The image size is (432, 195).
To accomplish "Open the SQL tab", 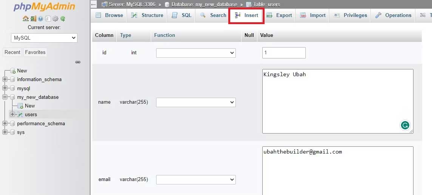I will [x=181, y=15].
